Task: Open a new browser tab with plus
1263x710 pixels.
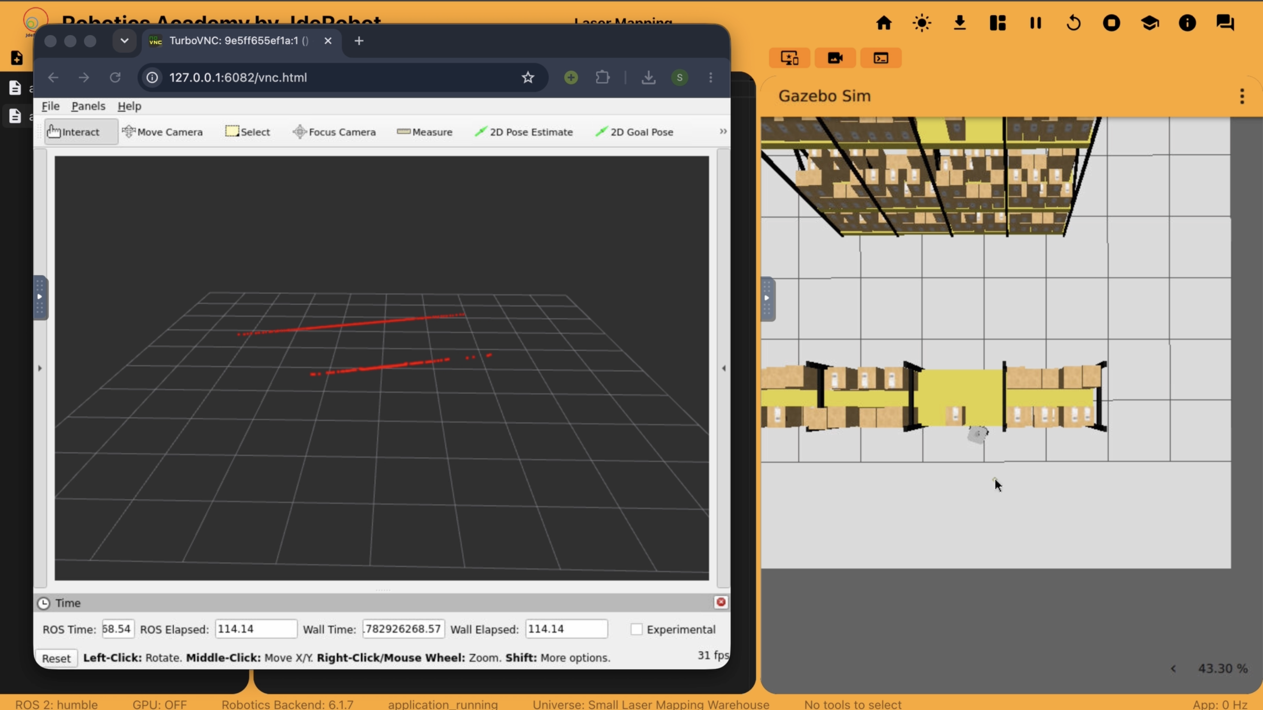Action: [x=359, y=41]
